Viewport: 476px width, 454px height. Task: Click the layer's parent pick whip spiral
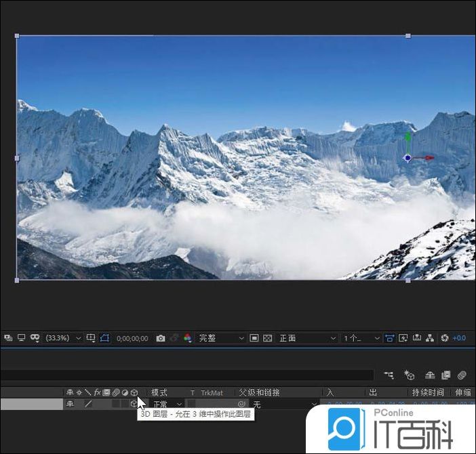(241, 404)
